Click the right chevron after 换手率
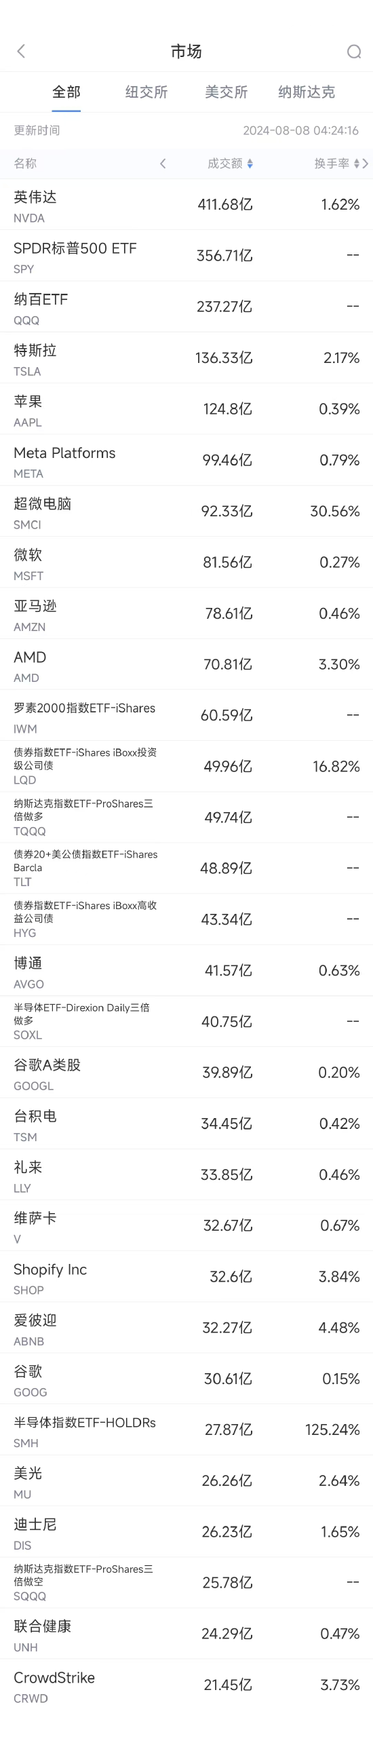 [366, 164]
